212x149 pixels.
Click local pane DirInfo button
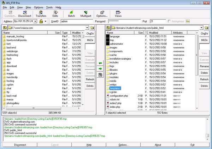[x=90, y=86]
